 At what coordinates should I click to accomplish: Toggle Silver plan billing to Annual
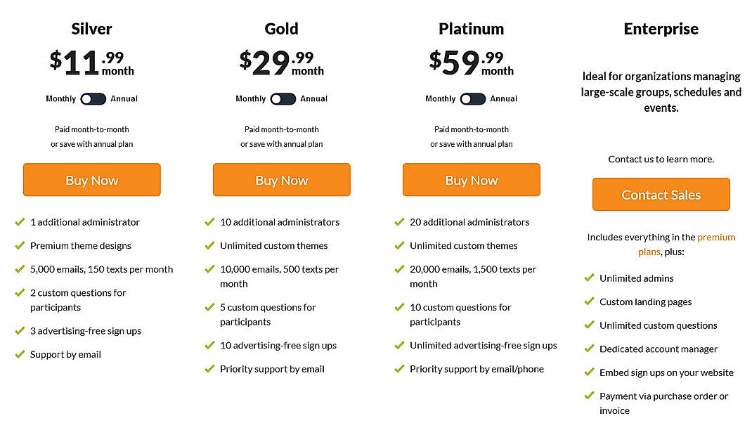coord(92,99)
